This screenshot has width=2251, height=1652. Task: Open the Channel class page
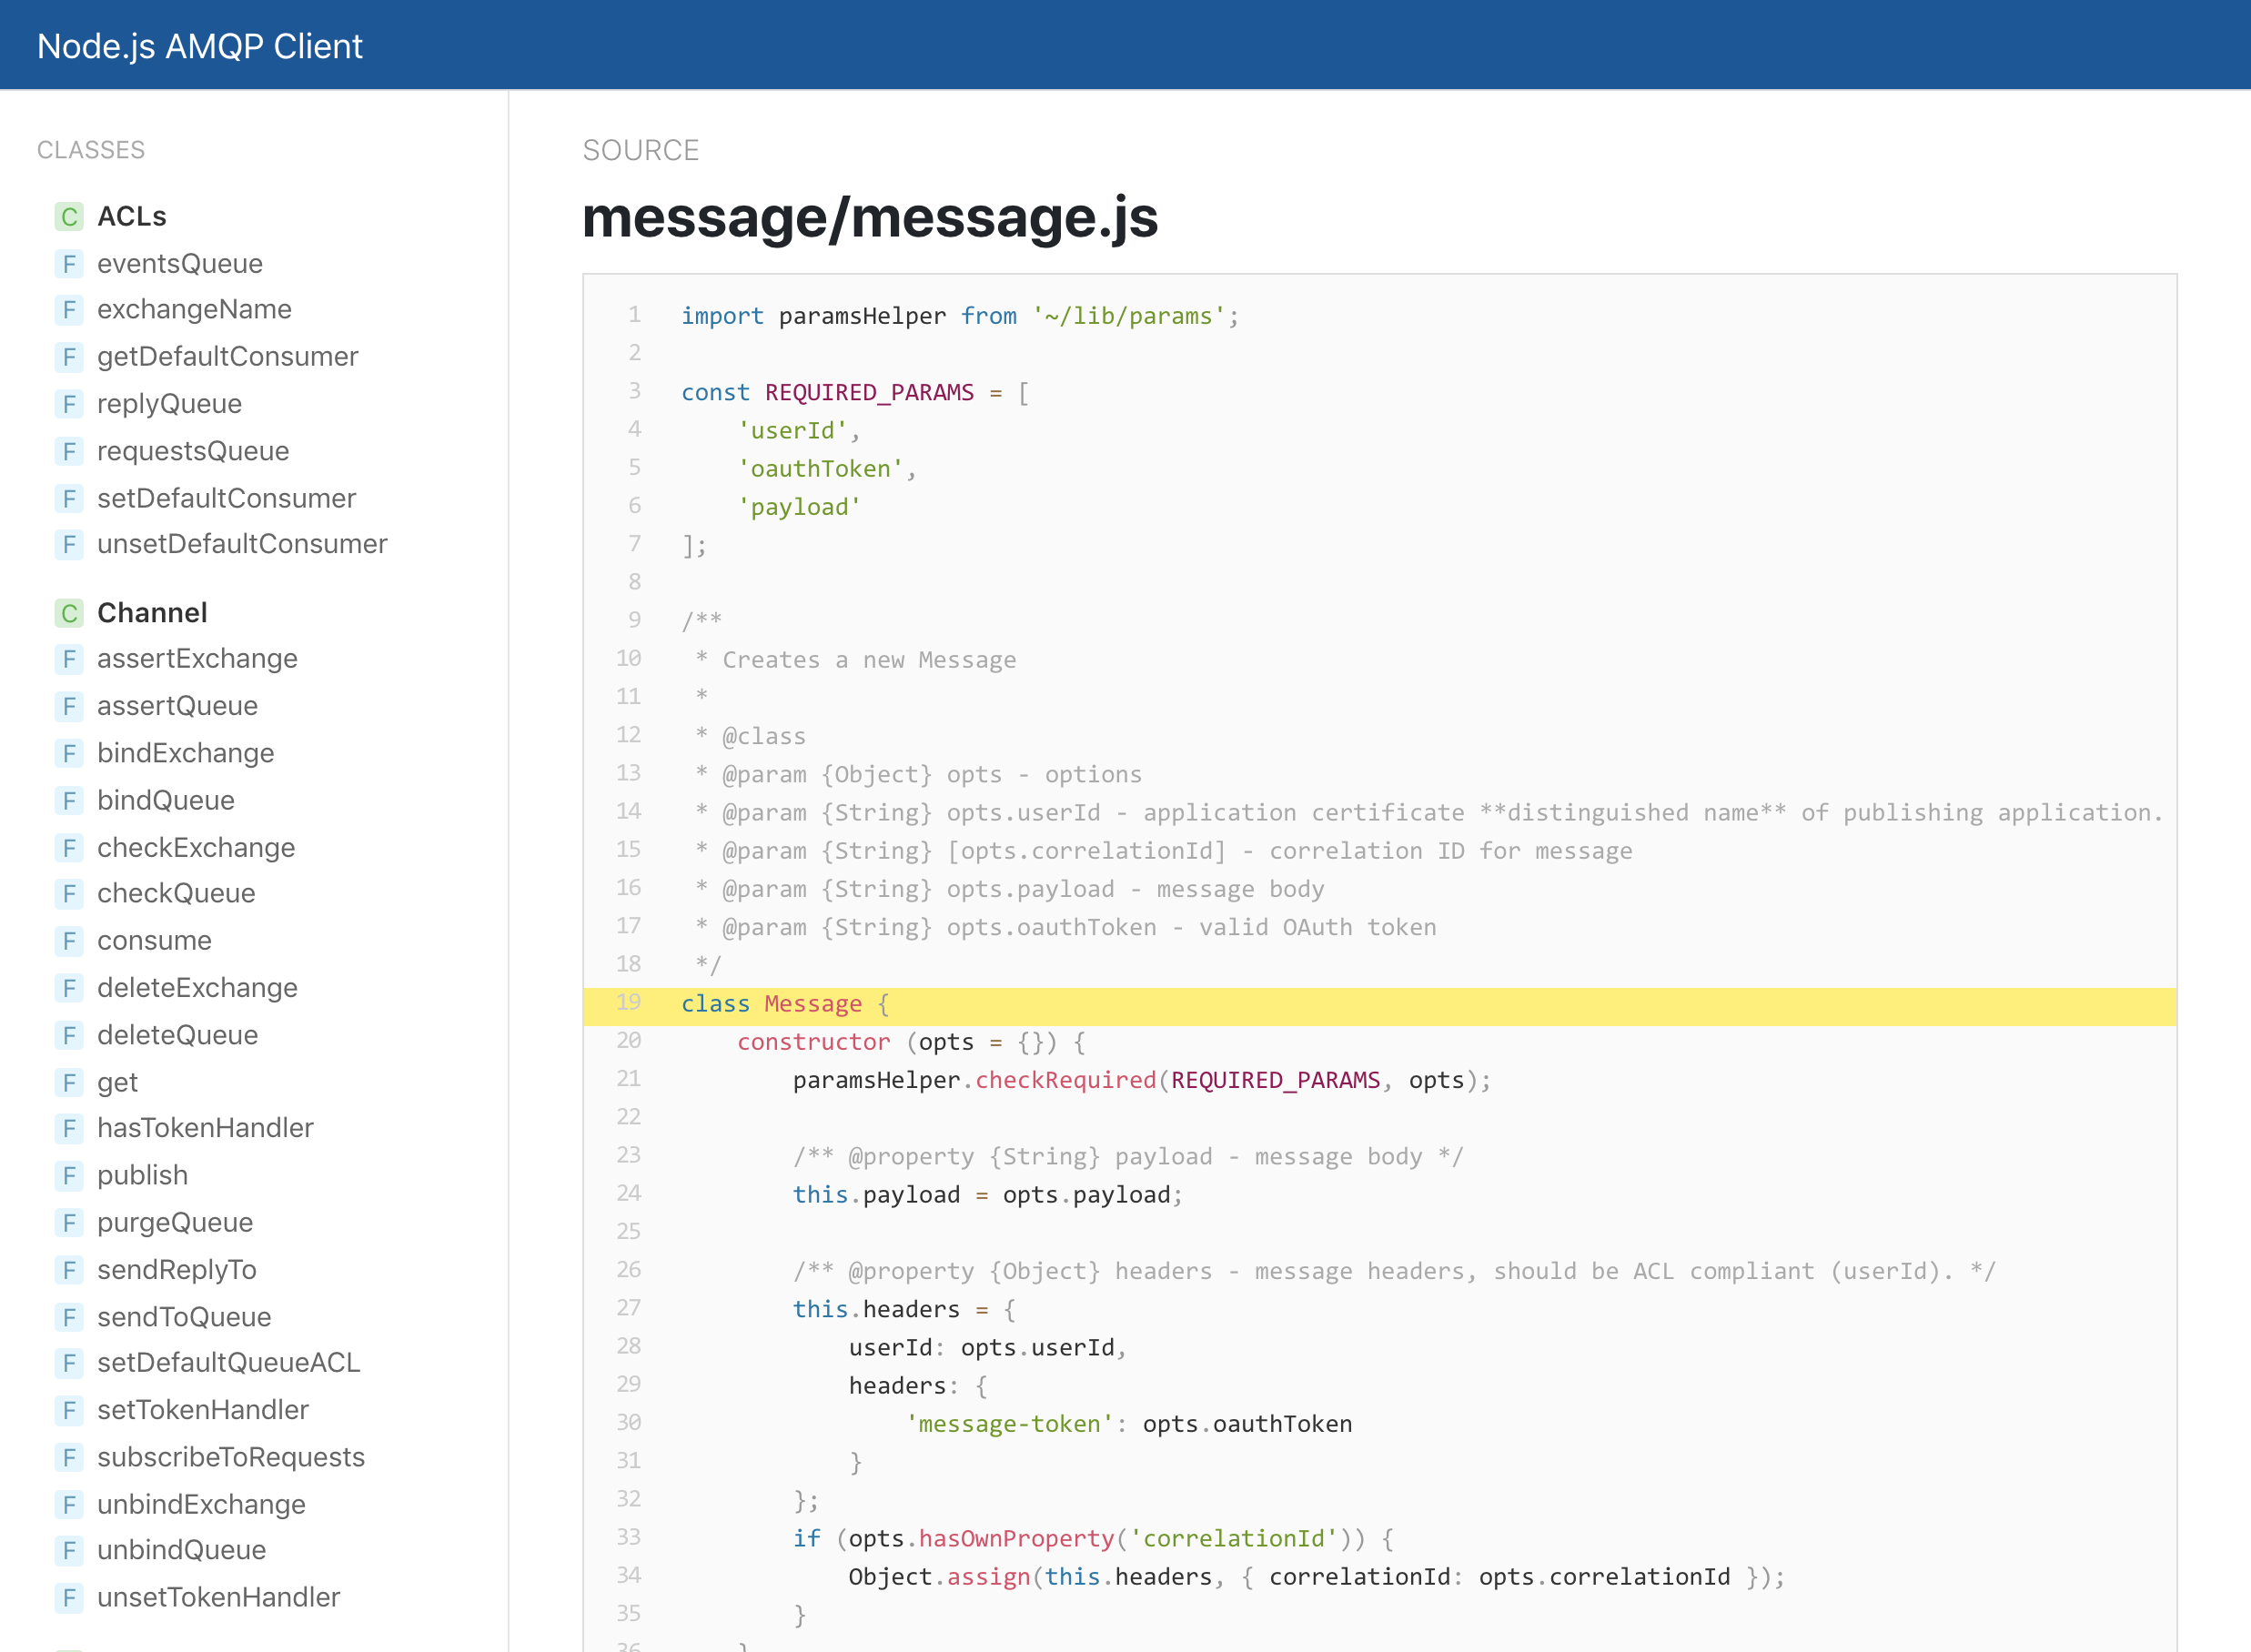(x=152, y=613)
